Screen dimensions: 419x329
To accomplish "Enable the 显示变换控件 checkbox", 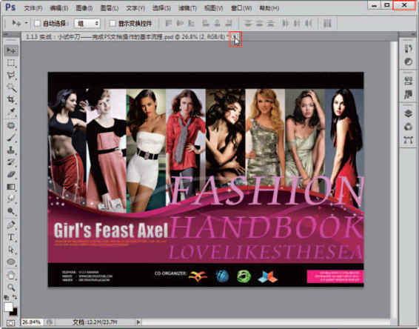I will tap(113, 24).
